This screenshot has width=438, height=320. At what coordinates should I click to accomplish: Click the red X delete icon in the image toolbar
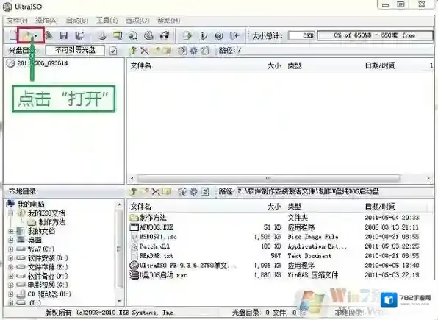tap(145, 51)
